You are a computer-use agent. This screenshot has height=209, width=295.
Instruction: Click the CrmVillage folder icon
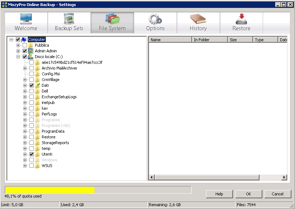point(37,80)
